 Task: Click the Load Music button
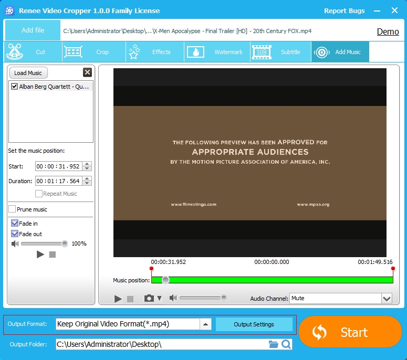[x=28, y=73]
